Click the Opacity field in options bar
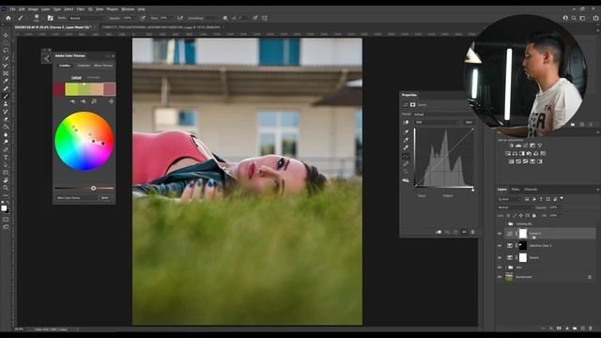Screen dimensions: 601x338 coord(128,18)
